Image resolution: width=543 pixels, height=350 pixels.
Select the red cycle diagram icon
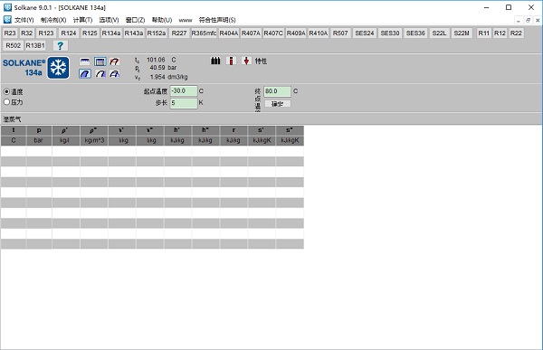click(x=115, y=61)
